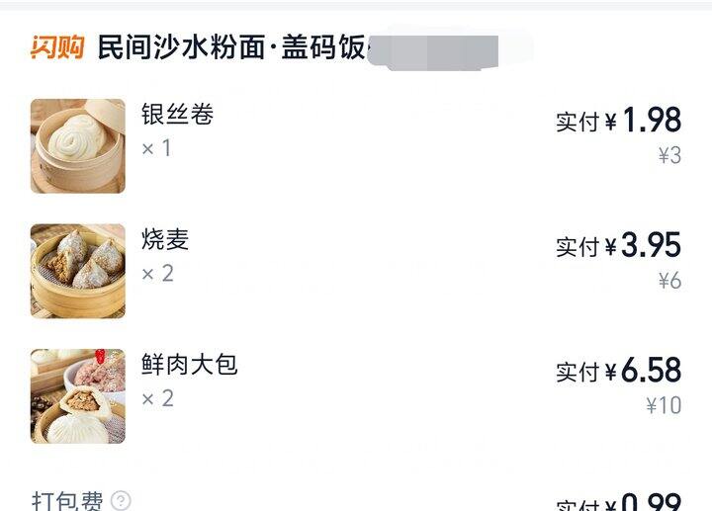
Task: Select the 鲜肉大包 product image
Action: [78, 395]
